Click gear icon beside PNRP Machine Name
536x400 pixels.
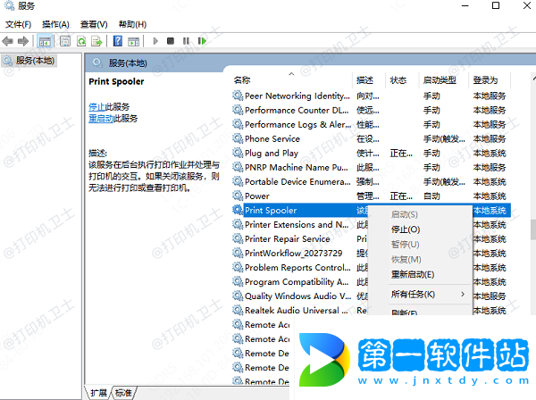[x=238, y=167]
